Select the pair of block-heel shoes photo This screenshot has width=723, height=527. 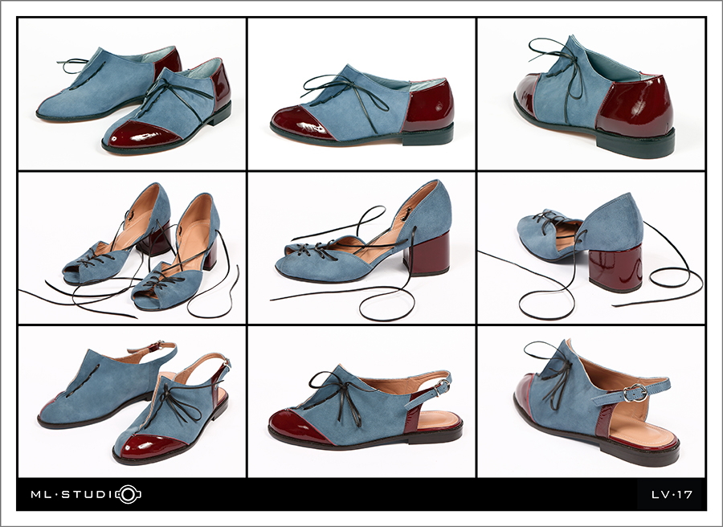132,248
